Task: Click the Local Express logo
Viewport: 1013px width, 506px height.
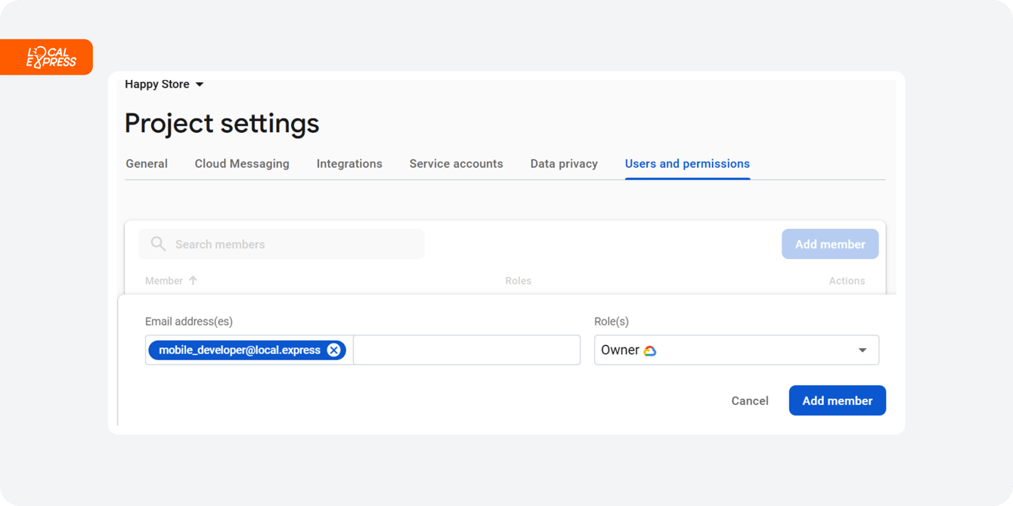Action: pos(46,57)
